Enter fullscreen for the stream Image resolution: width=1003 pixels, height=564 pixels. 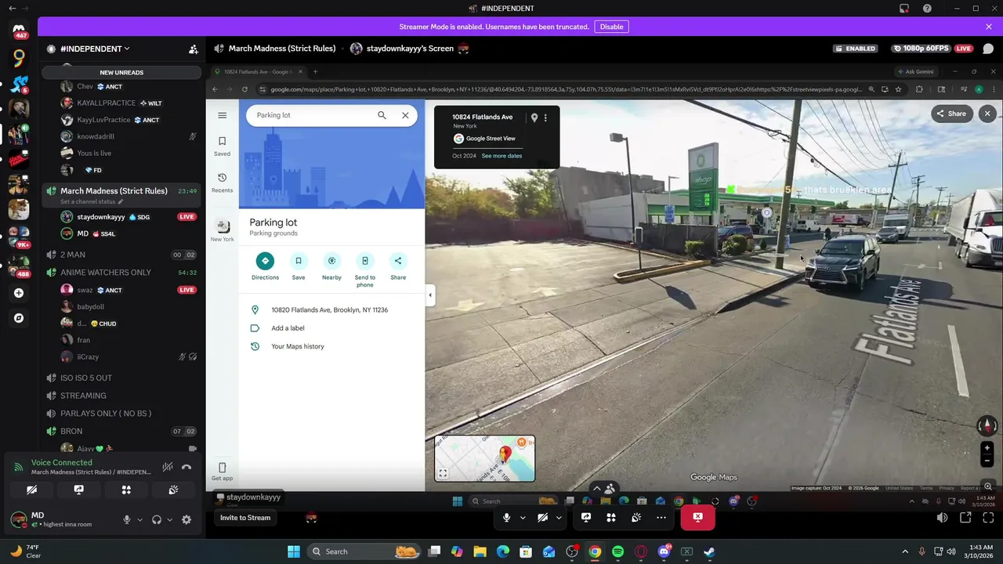tap(988, 518)
